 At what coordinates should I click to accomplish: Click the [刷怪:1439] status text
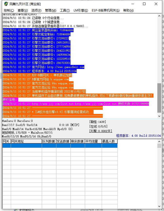(x=97, y=122)
